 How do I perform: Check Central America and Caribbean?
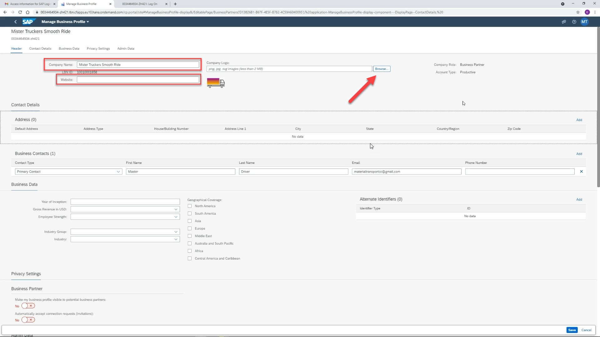point(190,258)
